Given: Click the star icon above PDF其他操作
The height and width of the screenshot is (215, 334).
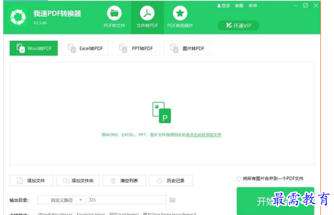Looking at the screenshot, I should pos(180,13).
